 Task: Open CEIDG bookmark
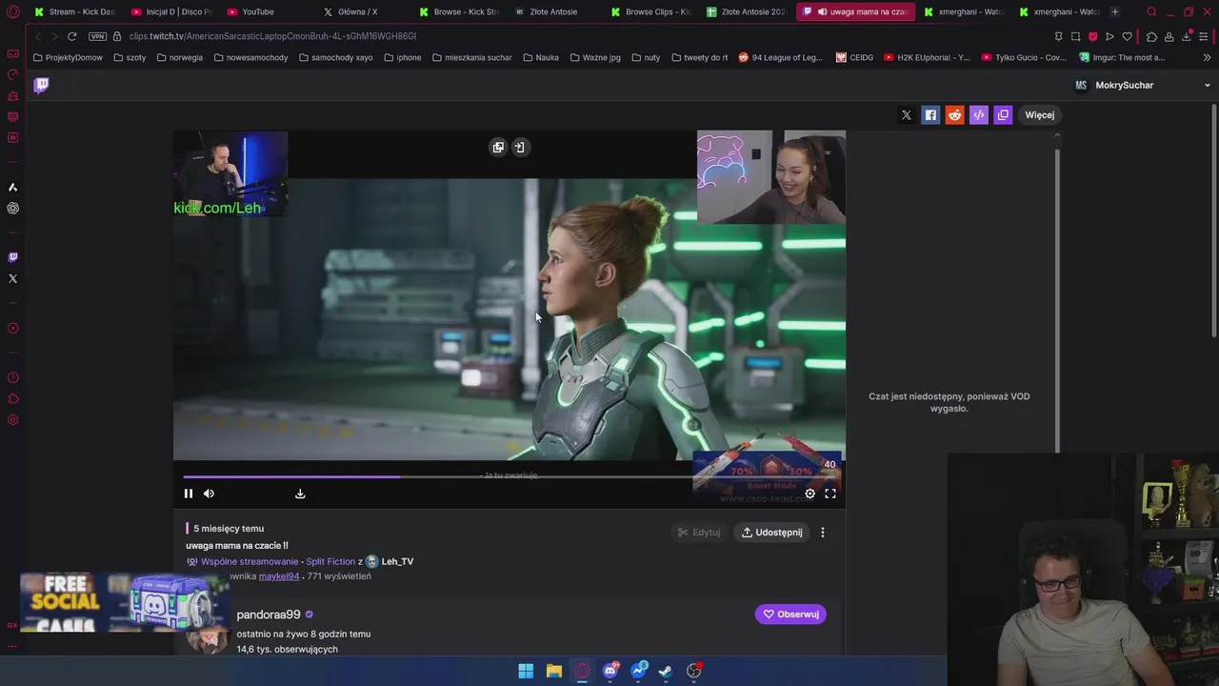tap(854, 57)
